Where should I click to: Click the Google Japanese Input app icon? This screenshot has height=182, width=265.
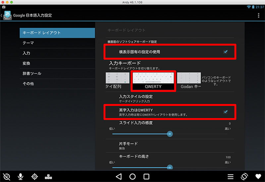(x=7, y=15)
